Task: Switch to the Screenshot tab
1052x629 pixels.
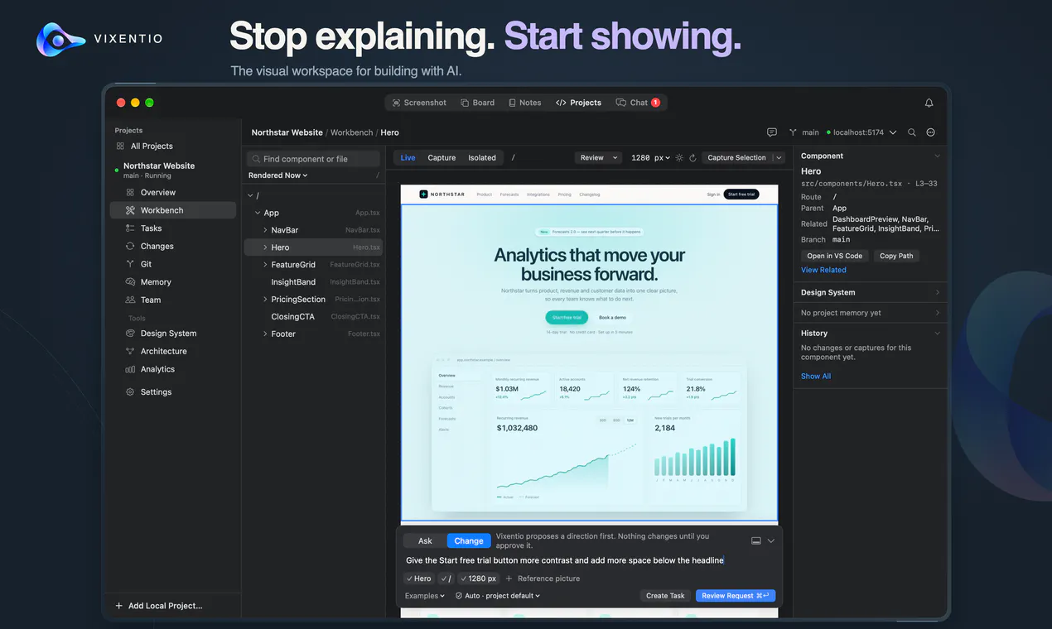Action: tap(418, 103)
